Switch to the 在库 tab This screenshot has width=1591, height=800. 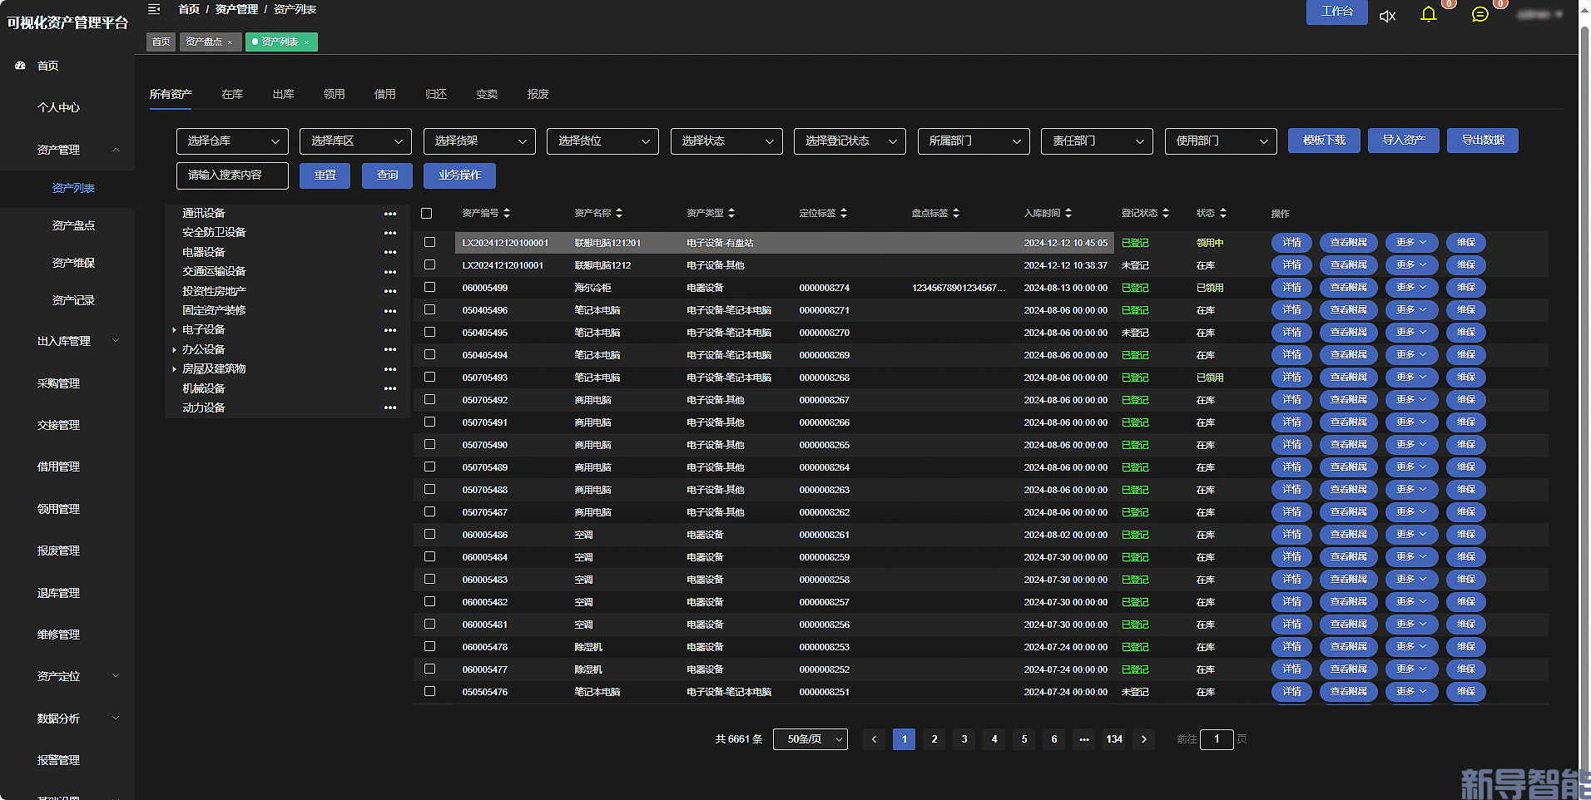point(232,94)
